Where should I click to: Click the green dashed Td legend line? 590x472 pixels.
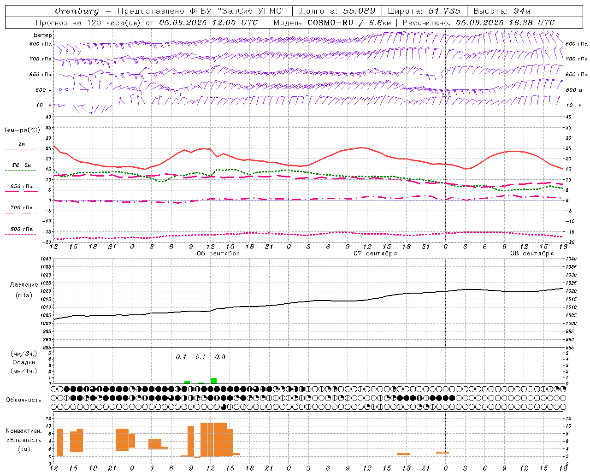21,171
